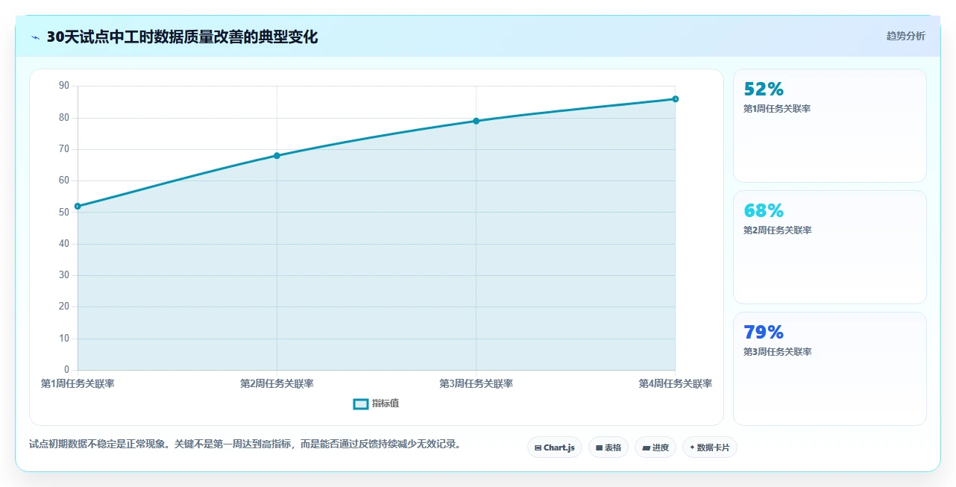
Task: Click the week 2 data point at 68
Action: [277, 156]
